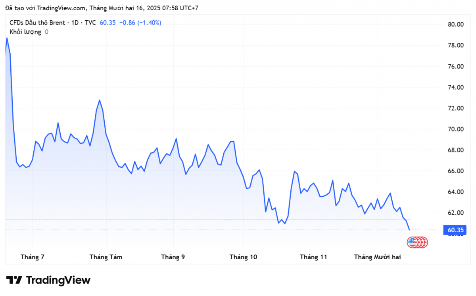The height and width of the screenshot is (296, 476).
Task: Click the Tháng Mười hai time axis label
Action: point(377,257)
